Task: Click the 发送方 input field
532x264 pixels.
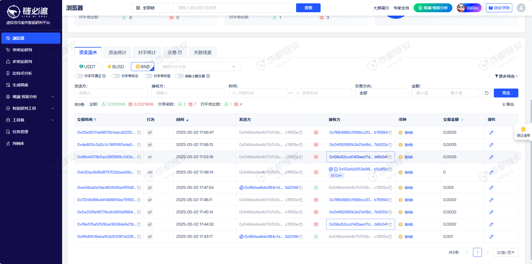Action: (111, 93)
